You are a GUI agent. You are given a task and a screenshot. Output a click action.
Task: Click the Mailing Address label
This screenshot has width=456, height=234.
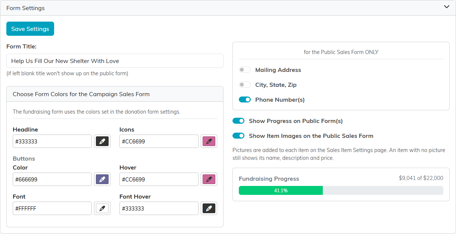tap(278, 70)
